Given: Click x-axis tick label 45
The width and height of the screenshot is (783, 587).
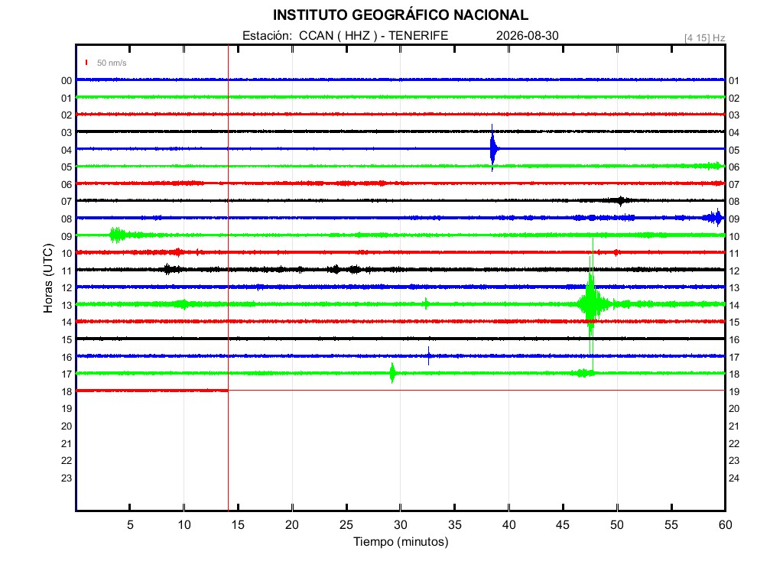Looking at the screenshot, I should click(563, 525).
